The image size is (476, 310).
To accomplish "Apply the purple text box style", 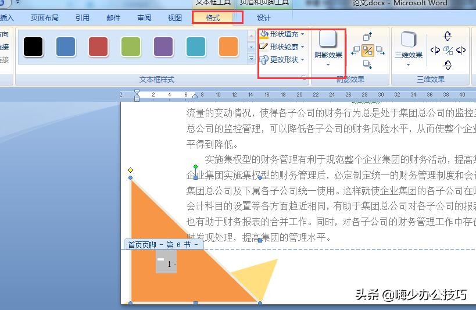I will click(163, 47).
